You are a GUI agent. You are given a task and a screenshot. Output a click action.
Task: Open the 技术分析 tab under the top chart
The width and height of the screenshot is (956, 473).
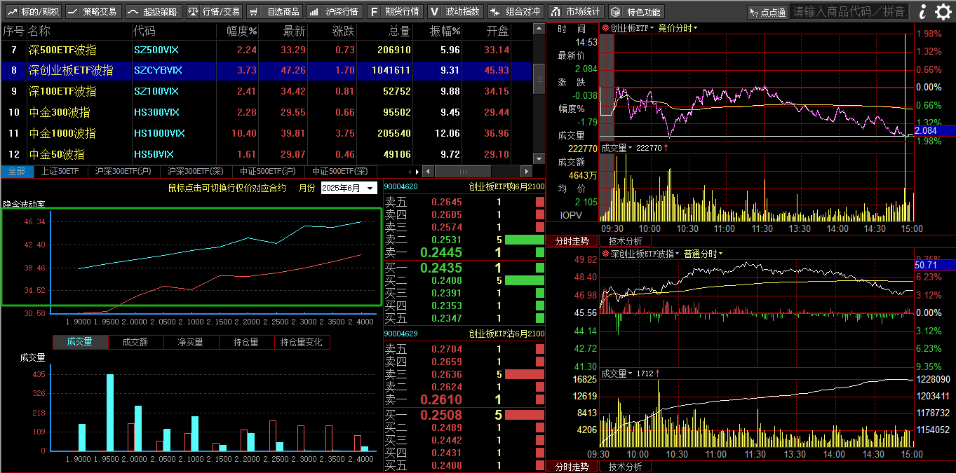624,240
